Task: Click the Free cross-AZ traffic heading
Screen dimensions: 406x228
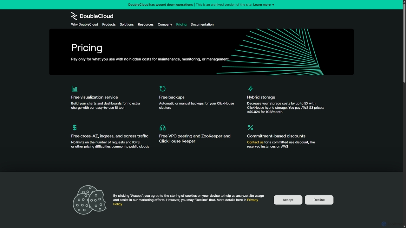Action: [110, 136]
